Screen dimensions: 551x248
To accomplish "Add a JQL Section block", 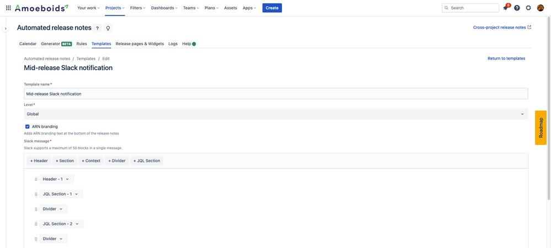I will (x=147, y=161).
